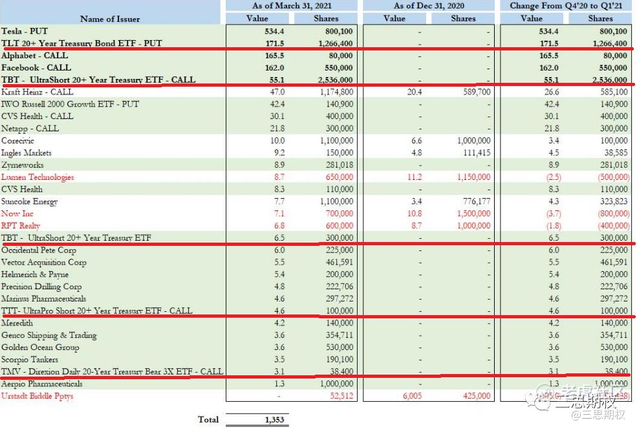Click 'IWO Russell 2000 Growth ETF - PUT'
The image size is (637, 429).
tap(70, 104)
